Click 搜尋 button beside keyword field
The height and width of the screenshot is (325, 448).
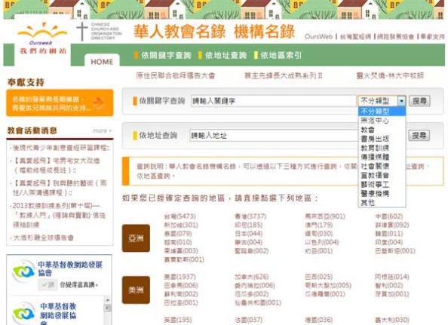[x=419, y=101]
